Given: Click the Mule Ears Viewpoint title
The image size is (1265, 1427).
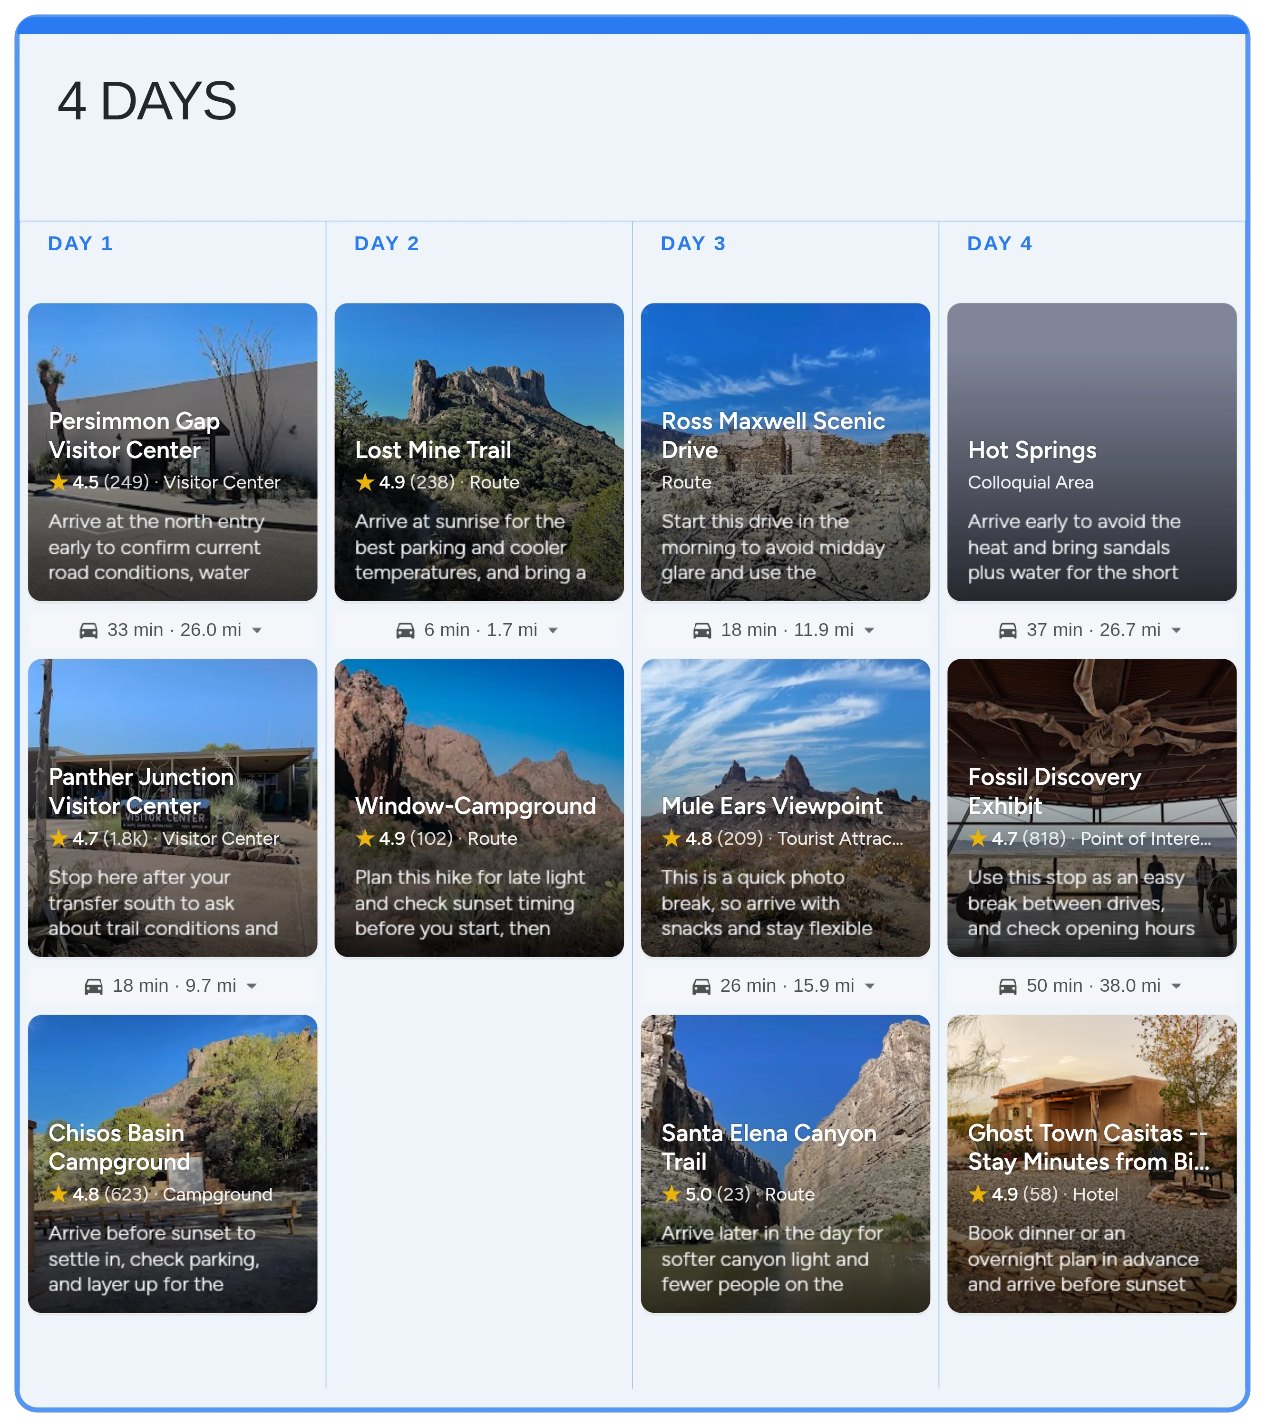Looking at the screenshot, I should (x=772, y=806).
